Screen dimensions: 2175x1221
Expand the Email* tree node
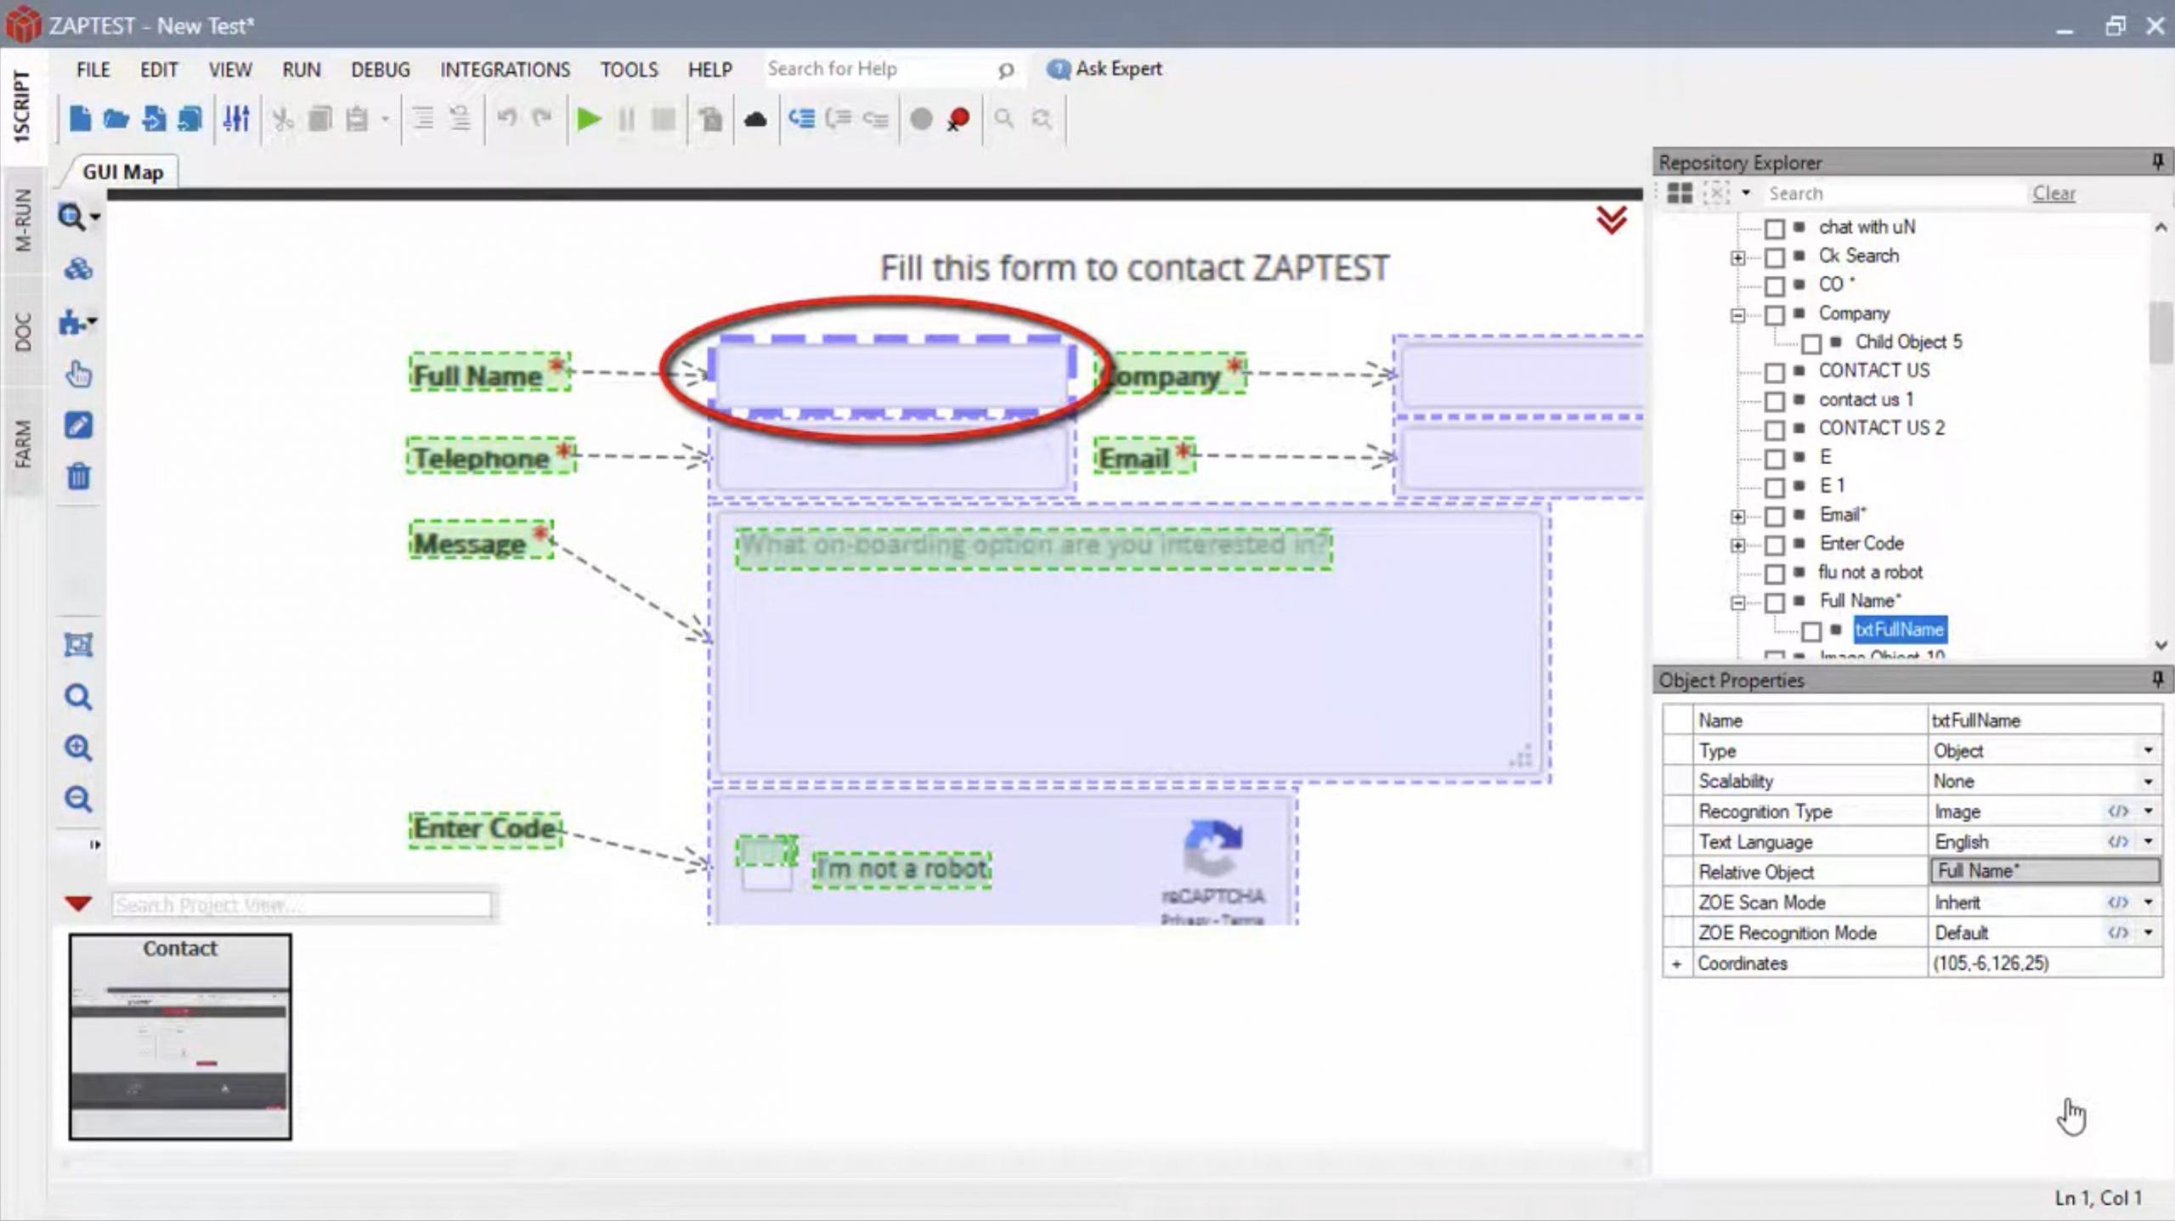(1737, 514)
